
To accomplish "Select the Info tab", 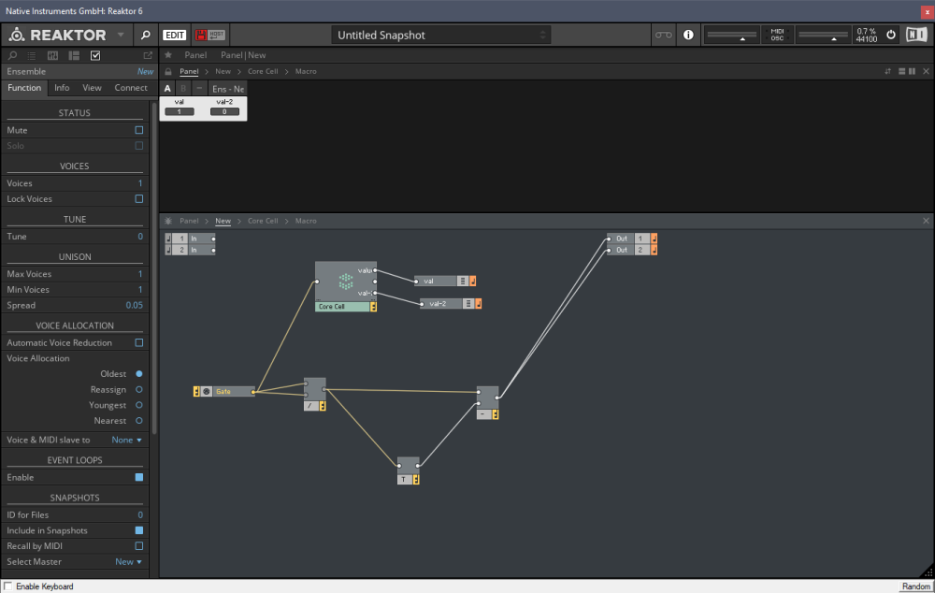I will 62,88.
